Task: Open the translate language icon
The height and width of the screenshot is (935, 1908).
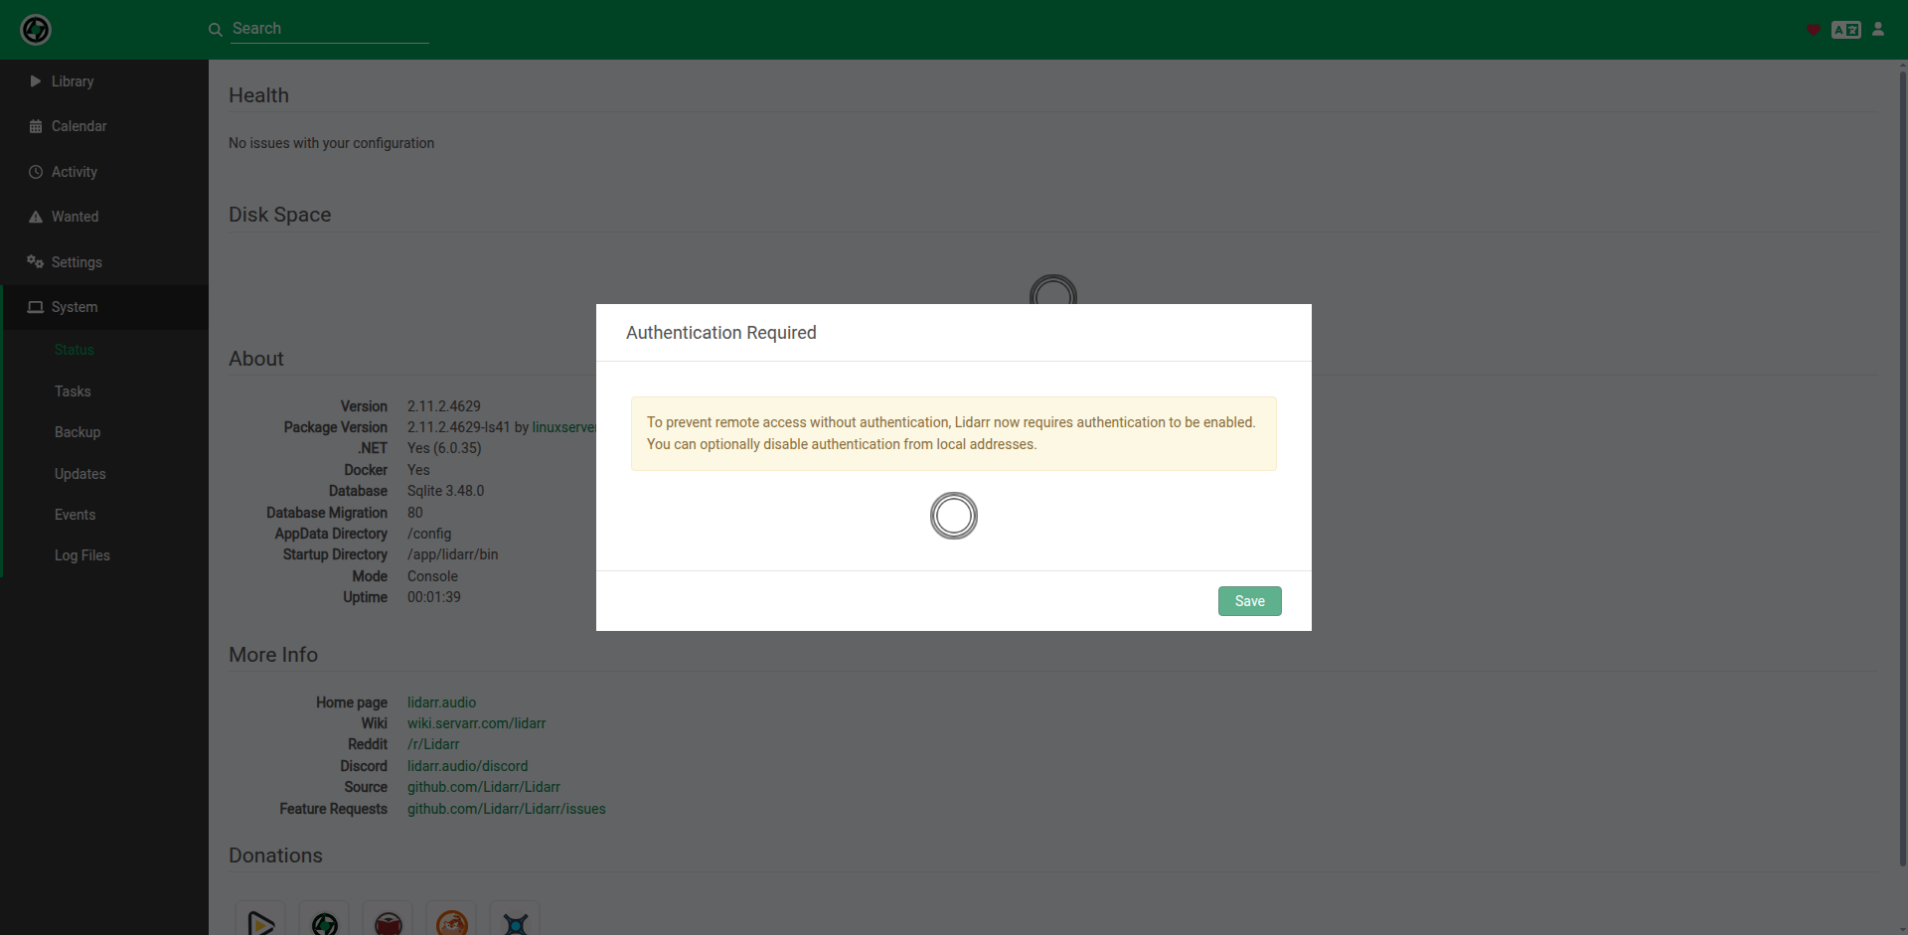Action: point(1846,30)
